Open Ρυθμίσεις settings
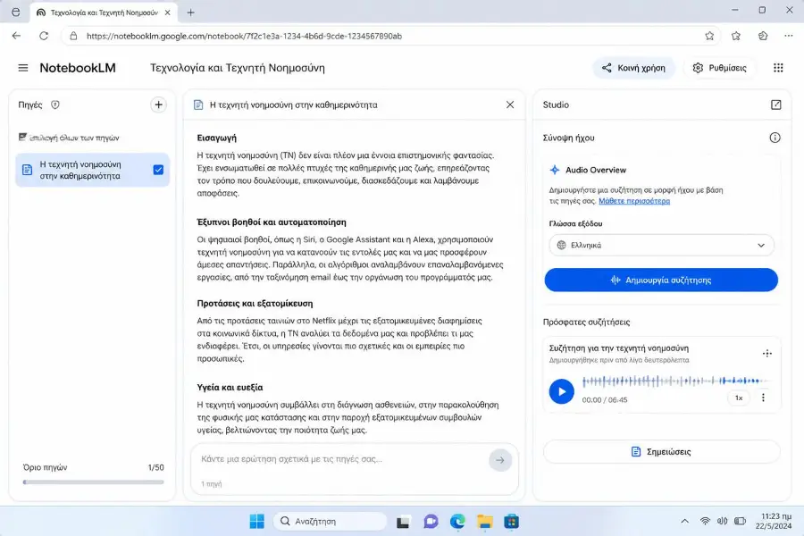 click(x=719, y=68)
